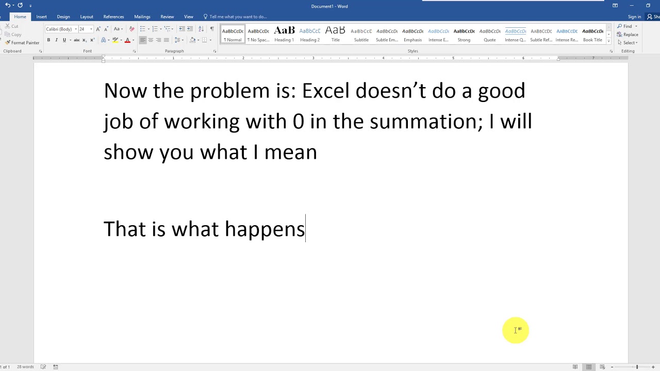The image size is (660, 371).
Task: Open the font name dropdown
Action: point(75,29)
